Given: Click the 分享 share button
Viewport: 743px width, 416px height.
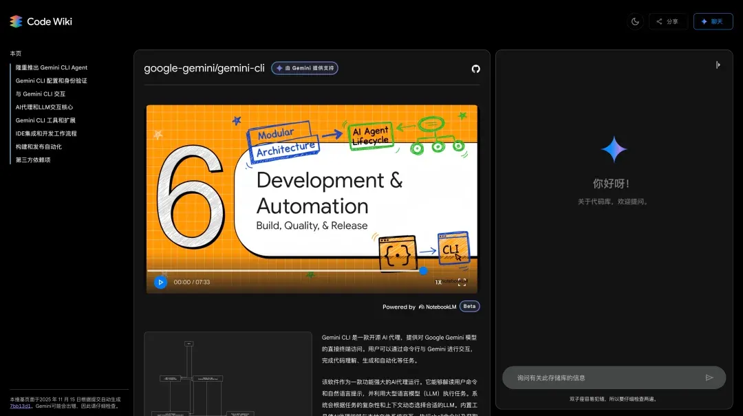Looking at the screenshot, I should pyautogui.click(x=667, y=21).
